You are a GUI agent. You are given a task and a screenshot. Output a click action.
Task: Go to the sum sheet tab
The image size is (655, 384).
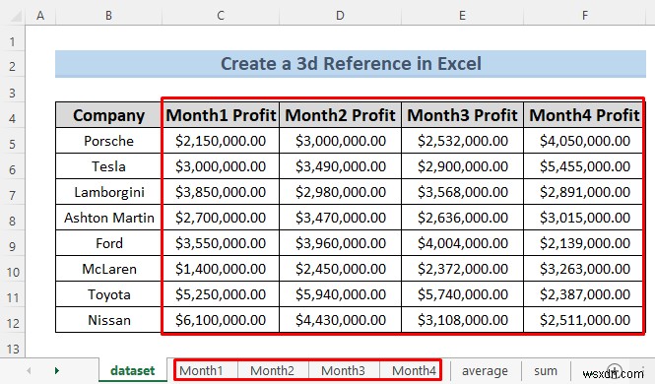coord(546,370)
